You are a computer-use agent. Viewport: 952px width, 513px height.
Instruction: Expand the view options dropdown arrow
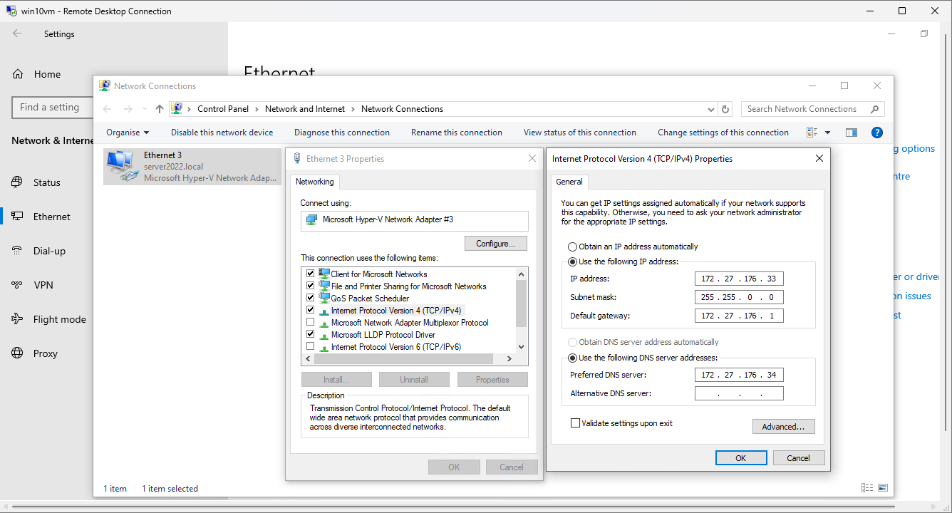tap(827, 133)
